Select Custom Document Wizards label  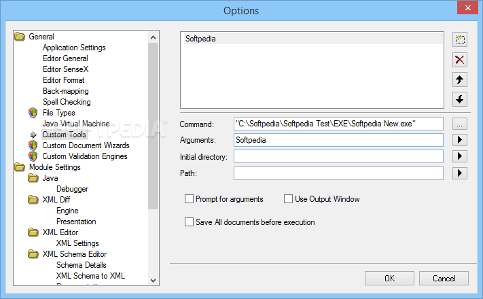click(86, 145)
